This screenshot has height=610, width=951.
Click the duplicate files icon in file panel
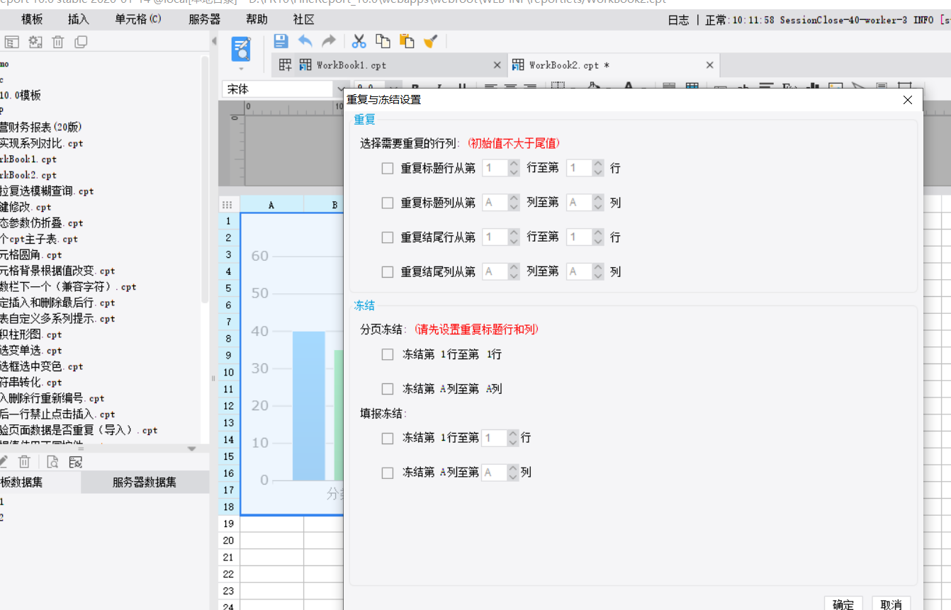point(81,43)
